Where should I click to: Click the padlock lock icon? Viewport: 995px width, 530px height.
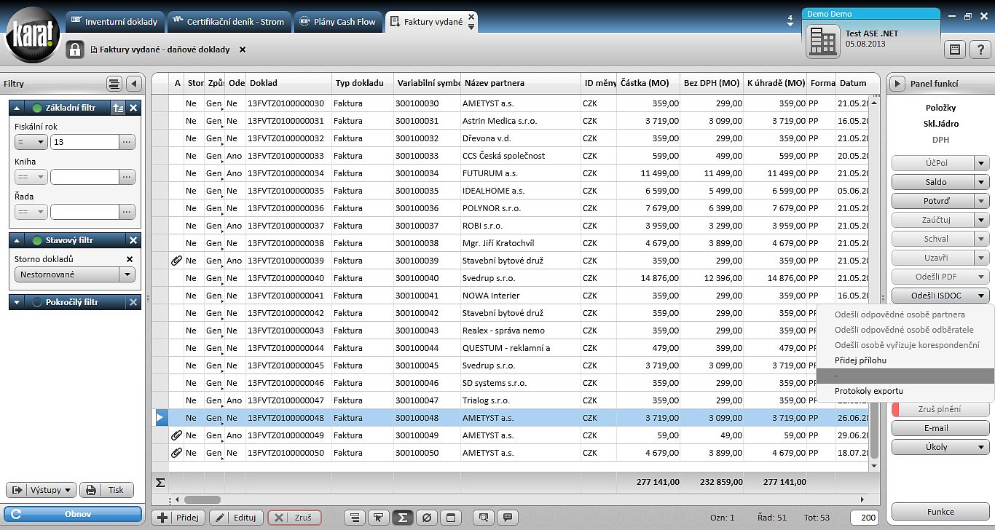(75, 50)
